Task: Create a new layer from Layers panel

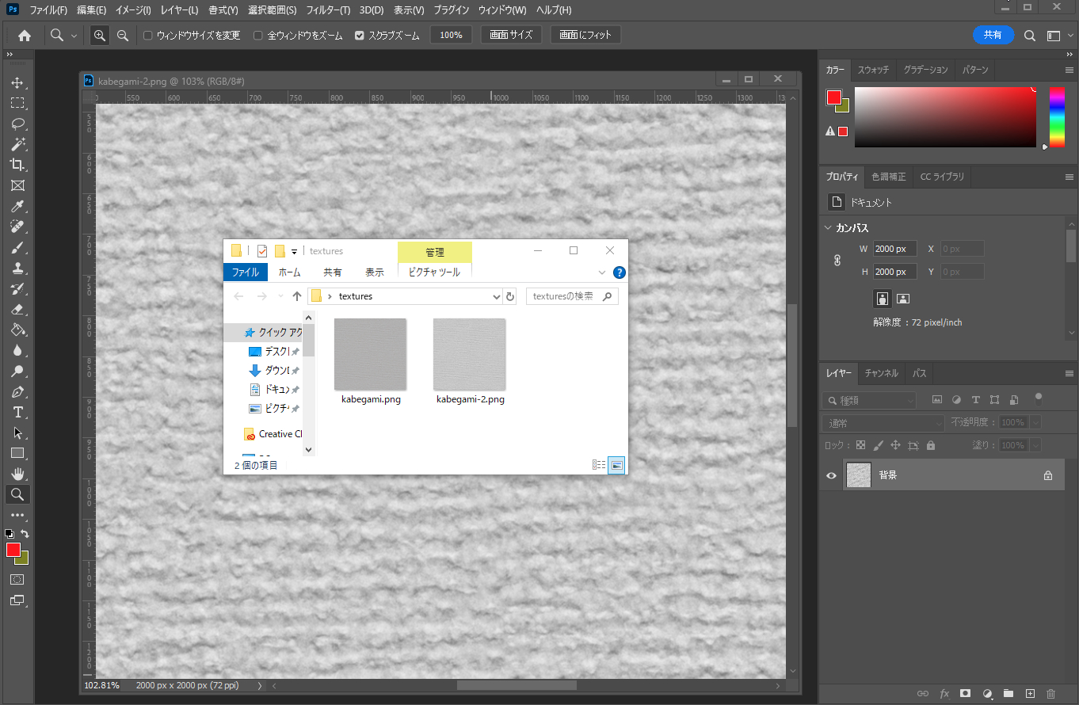Action: (x=1030, y=693)
